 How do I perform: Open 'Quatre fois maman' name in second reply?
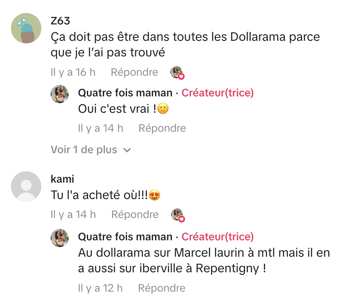[125, 237]
